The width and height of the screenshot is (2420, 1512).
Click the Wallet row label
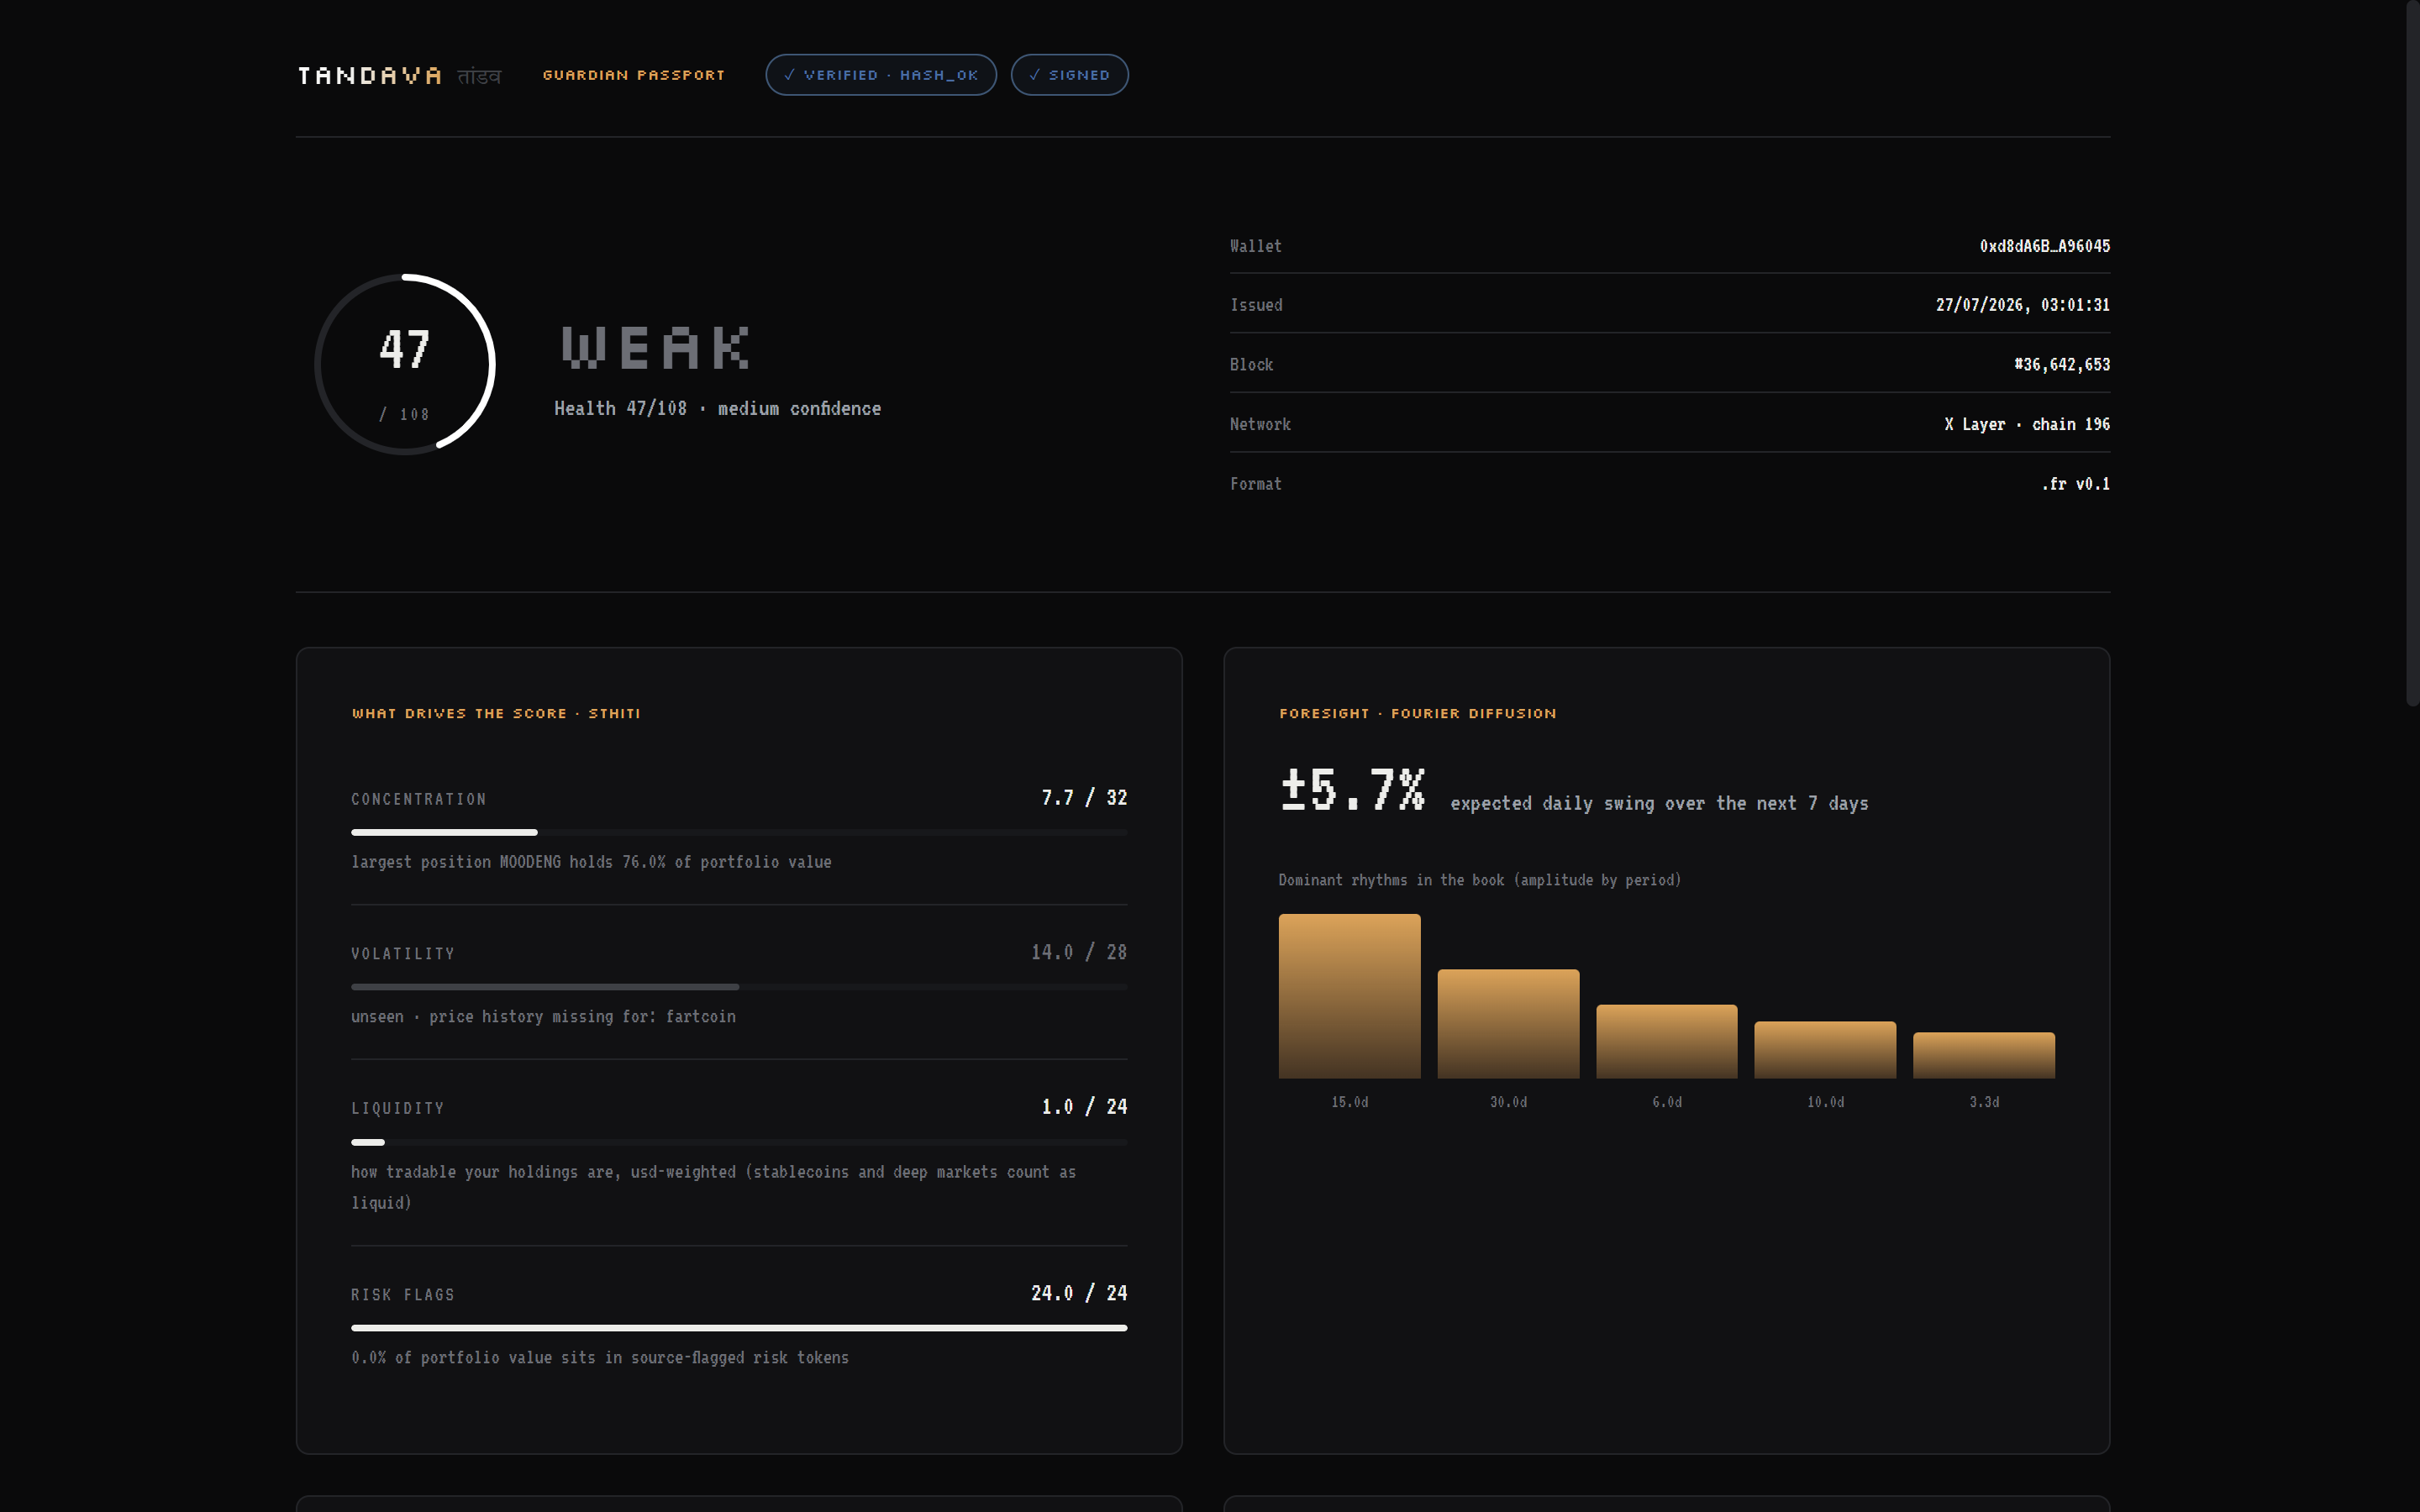[1255, 246]
